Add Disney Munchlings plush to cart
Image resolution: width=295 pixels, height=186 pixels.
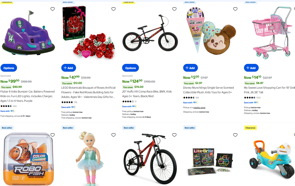pyautogui.click(x=190, y=68)
